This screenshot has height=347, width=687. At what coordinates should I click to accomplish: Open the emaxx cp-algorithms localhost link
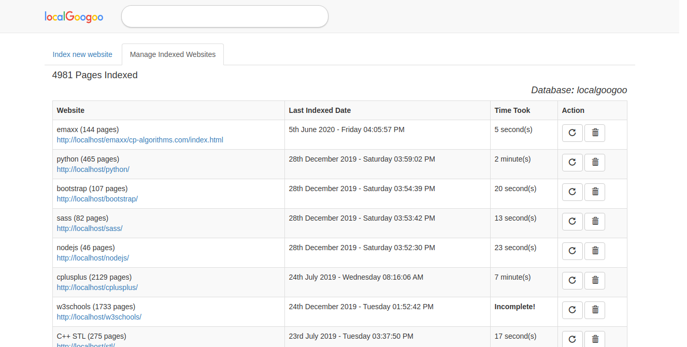pyautogui.click(x=140, y=140)
